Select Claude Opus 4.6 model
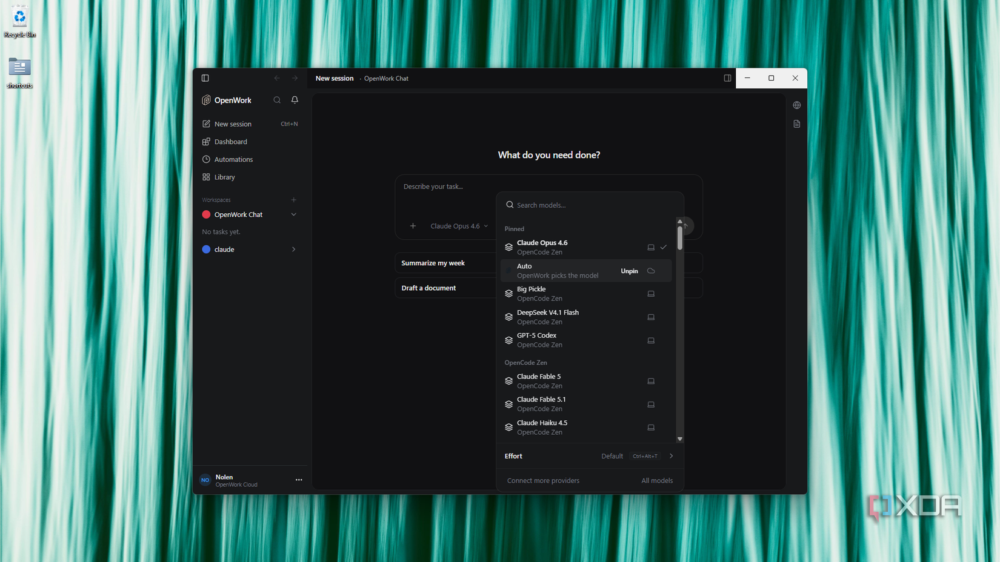 pyautogui.click(x=586, y=247)
